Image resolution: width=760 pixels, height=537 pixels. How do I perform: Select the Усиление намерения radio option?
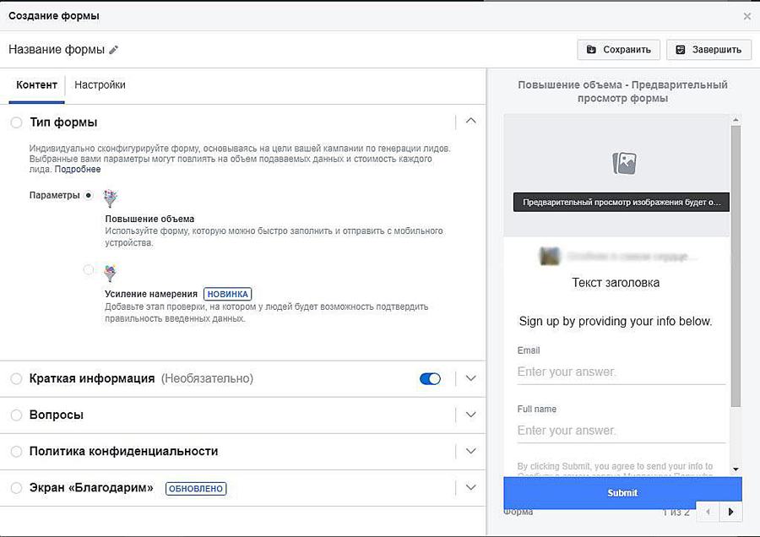pos(89,269)
